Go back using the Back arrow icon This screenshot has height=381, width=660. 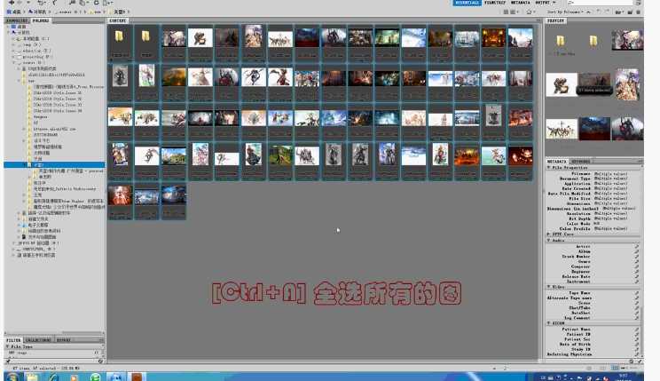tap(12, 3)
